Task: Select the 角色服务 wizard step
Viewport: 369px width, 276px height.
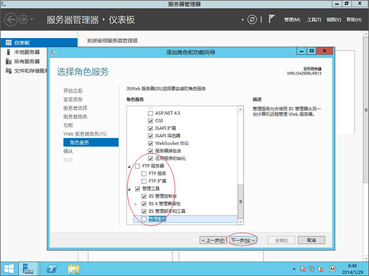Action: click(91, 143)
